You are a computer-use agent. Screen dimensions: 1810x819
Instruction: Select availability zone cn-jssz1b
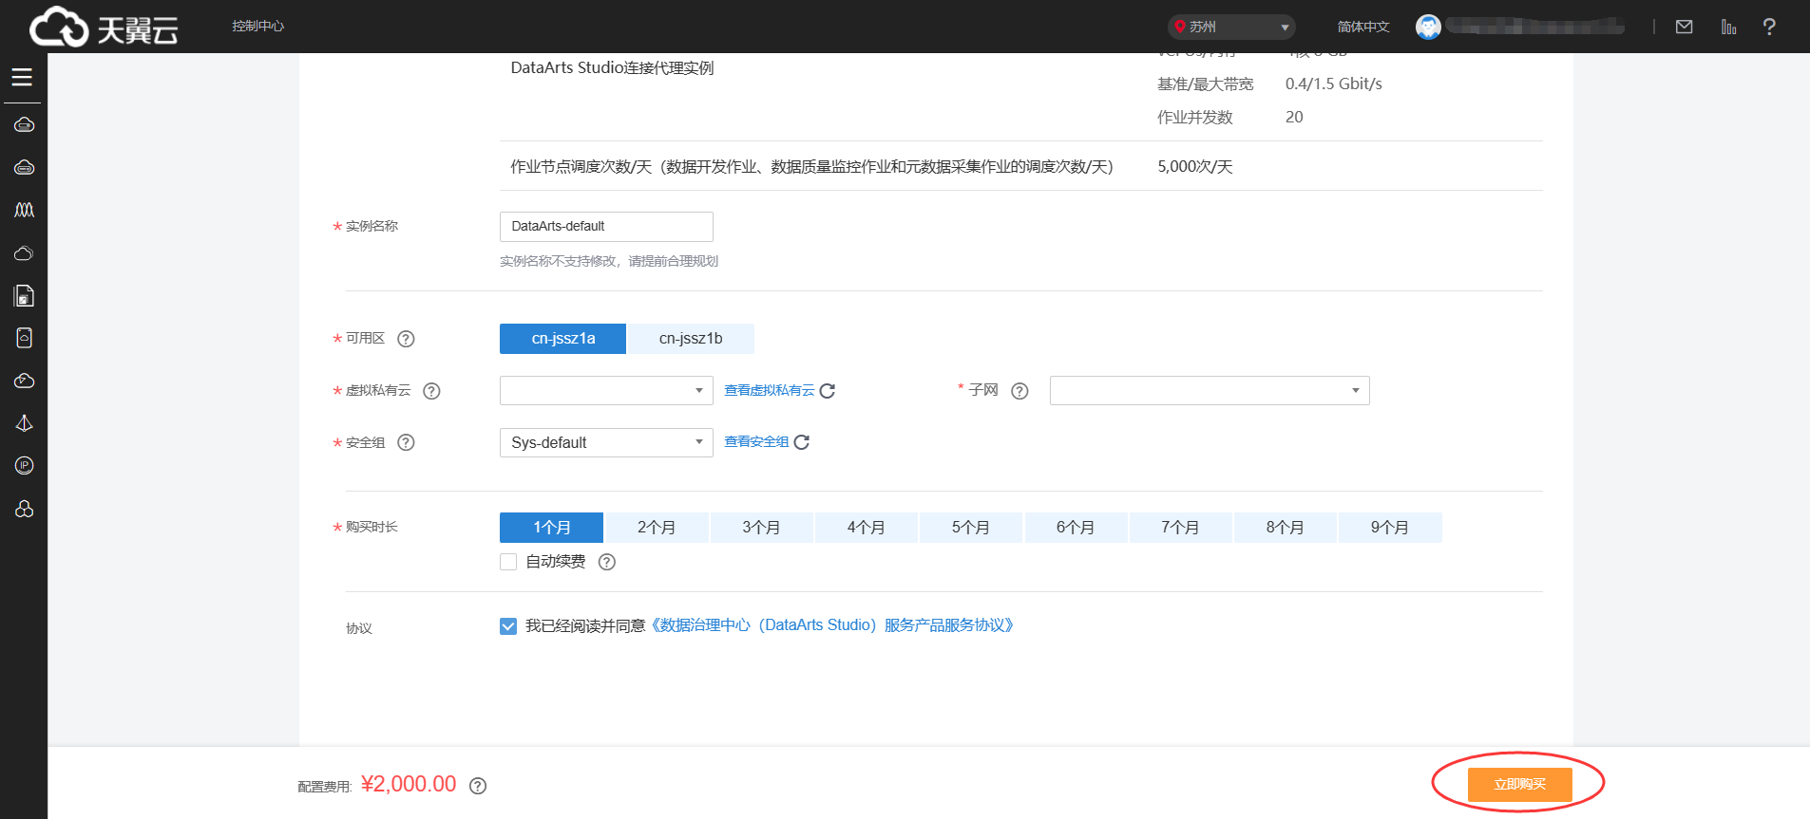[x=691, y=339]
